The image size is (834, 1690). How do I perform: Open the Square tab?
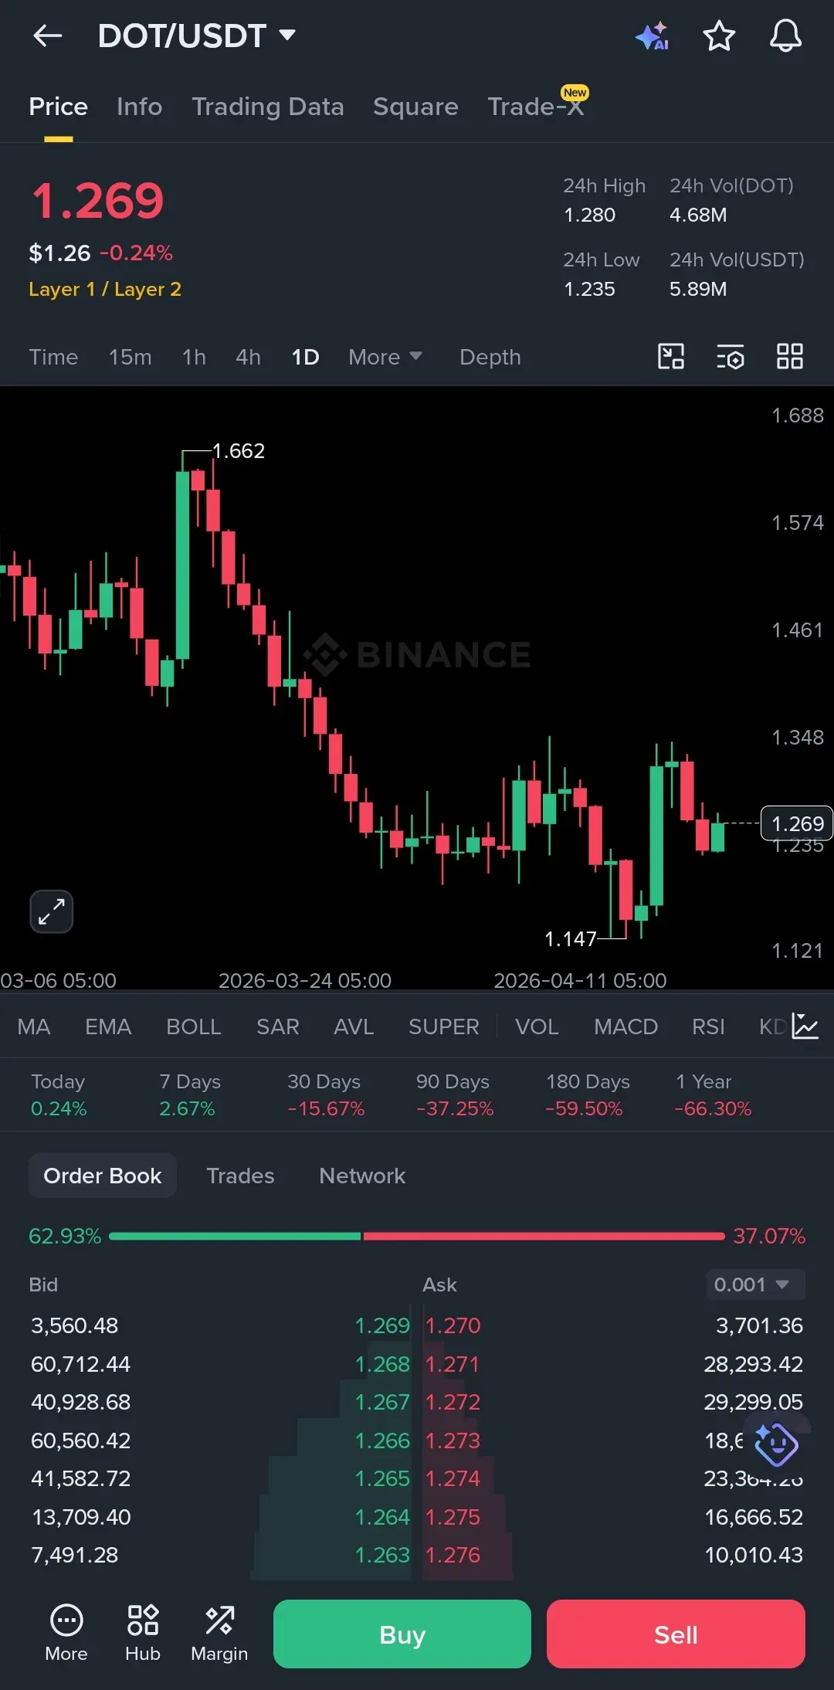point(415,107)
